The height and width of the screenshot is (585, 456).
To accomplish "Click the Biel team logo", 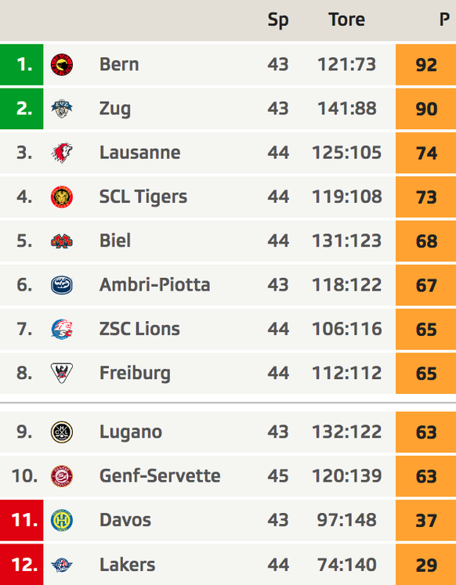I will pos(62,241).
